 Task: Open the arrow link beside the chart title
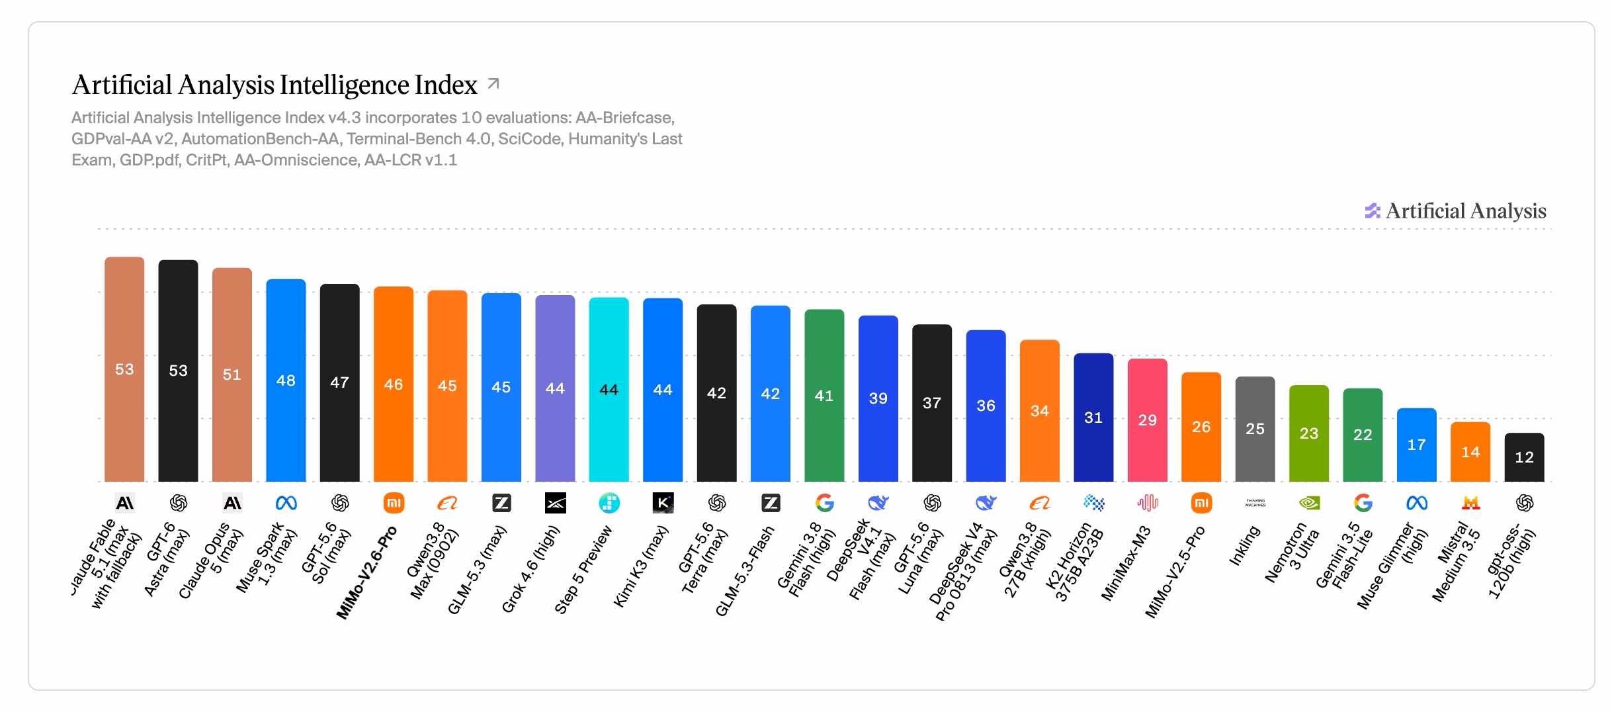point(493,84)
